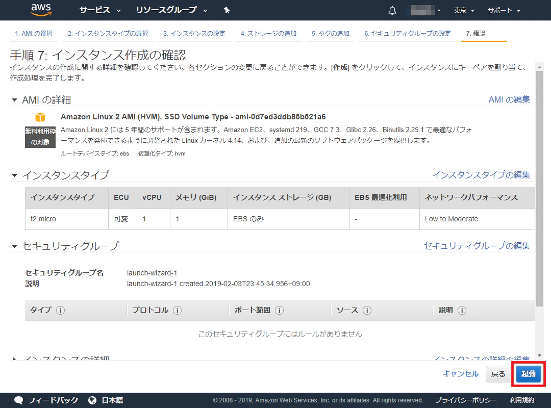Screen dimensions: 551x408
Task: Click the インスタンスタイプの編集 link
Action: point(481,174)
